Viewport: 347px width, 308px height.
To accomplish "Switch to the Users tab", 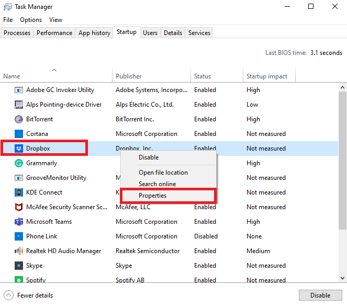I will pos(150,33).
